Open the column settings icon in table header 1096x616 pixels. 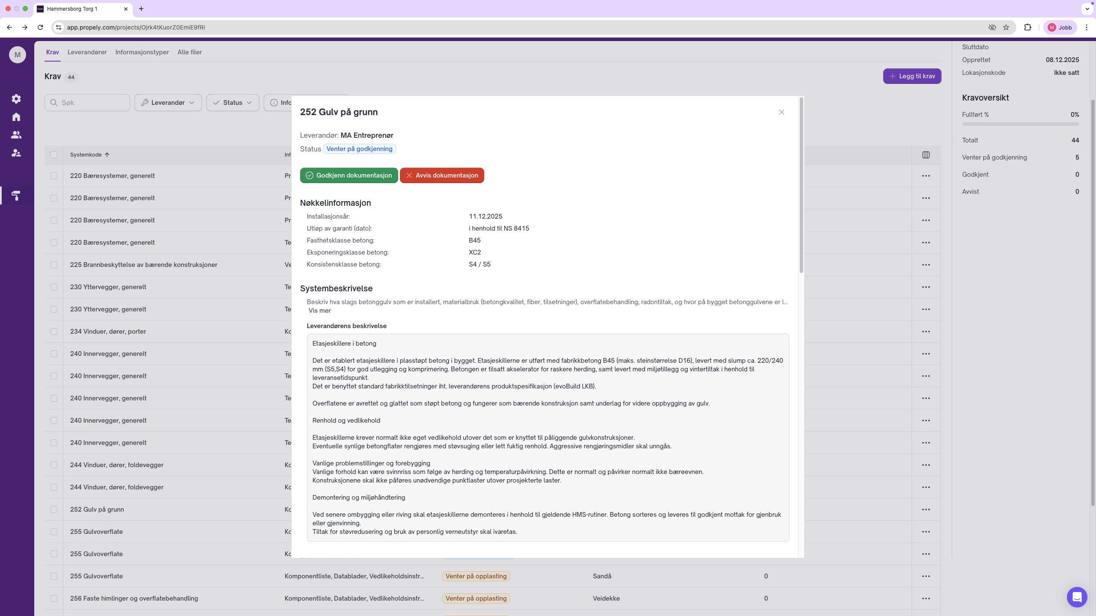click(x=926, y=155)
